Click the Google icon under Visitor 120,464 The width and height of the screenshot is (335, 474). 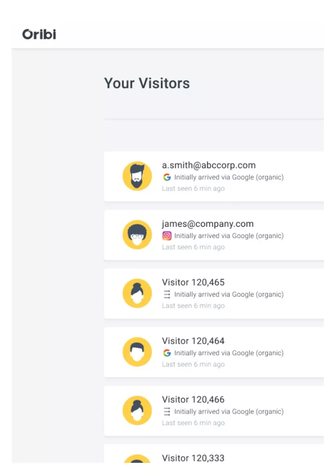click(x=167, y=353)
